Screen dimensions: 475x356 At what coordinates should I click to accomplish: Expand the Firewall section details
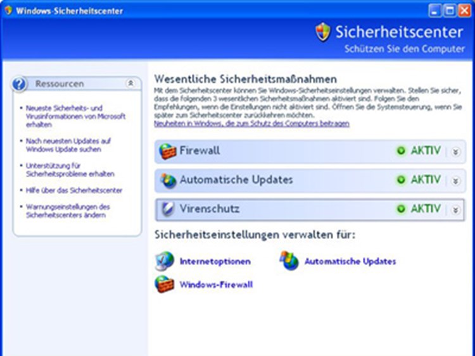(x=455, y=152)
